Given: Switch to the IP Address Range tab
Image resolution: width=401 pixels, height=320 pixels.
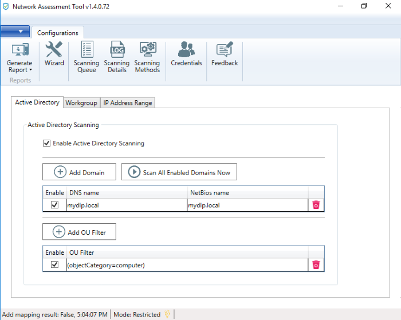Looking at the screenshot, I should tap(127, 103).
